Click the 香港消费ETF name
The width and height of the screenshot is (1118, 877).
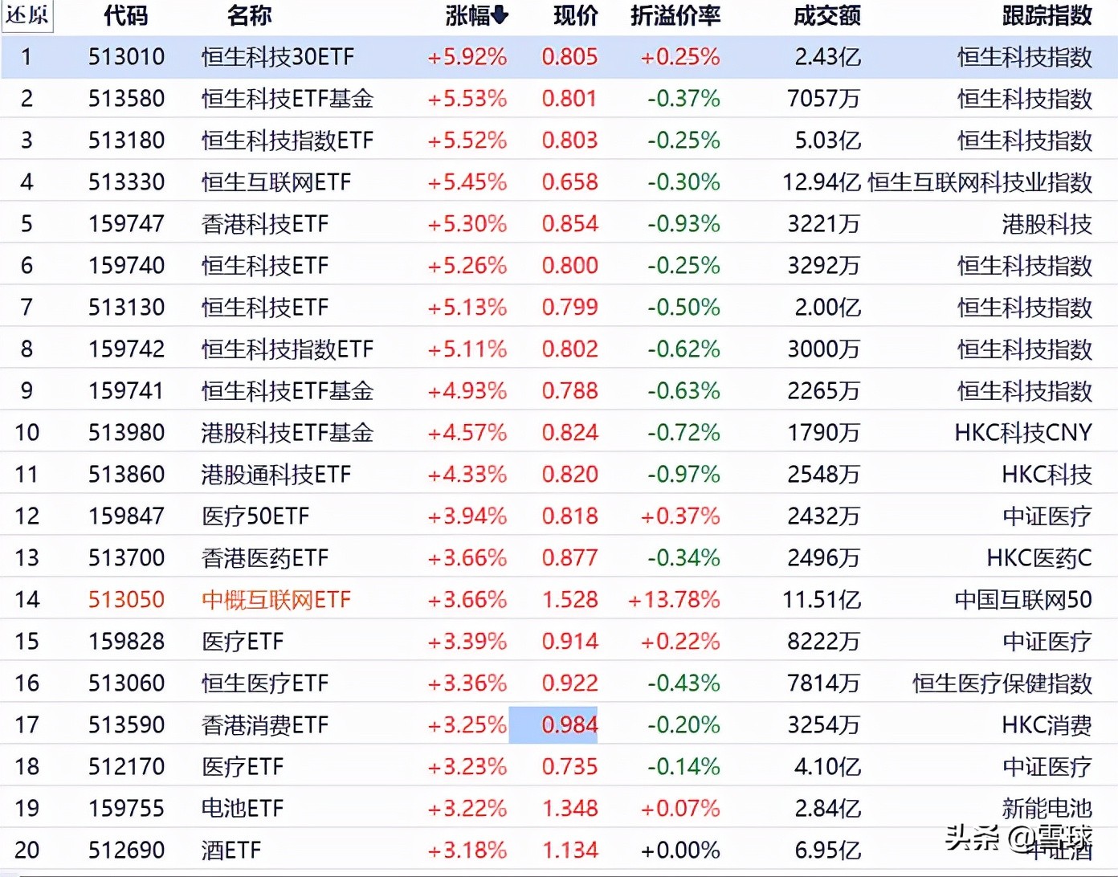coord(263,724)
